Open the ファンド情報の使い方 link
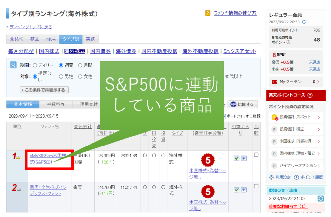Image resolution: width=331 pixels, height=217 pixels. click(x=235, y=13)
